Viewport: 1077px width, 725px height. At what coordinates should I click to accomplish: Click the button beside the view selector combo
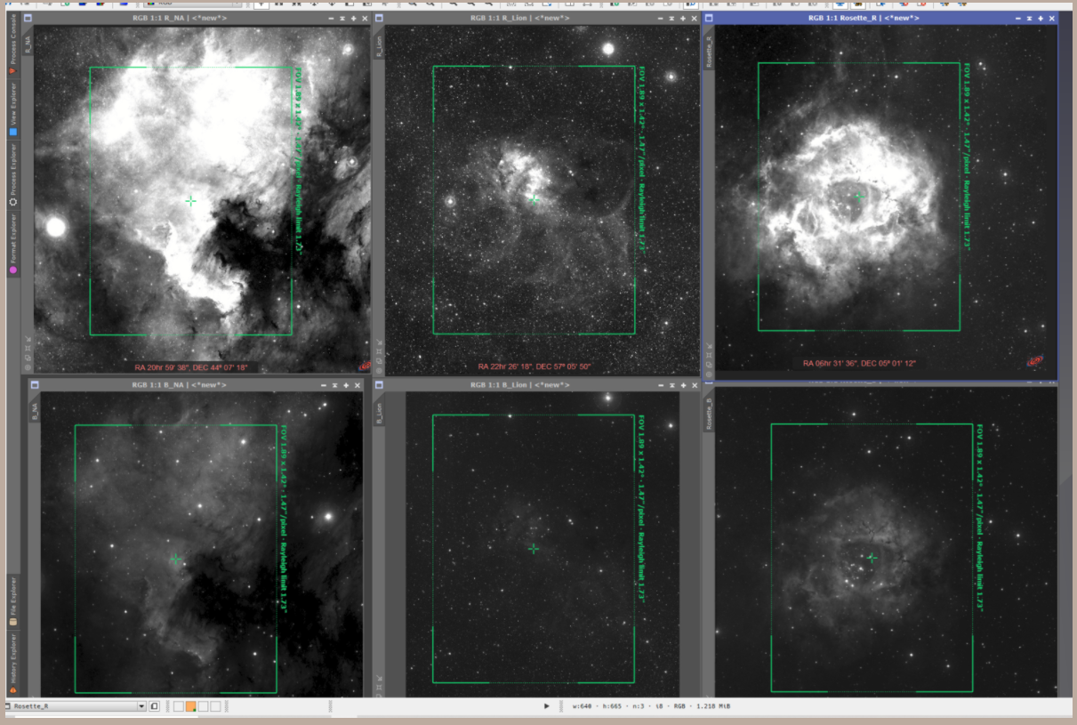154,705
